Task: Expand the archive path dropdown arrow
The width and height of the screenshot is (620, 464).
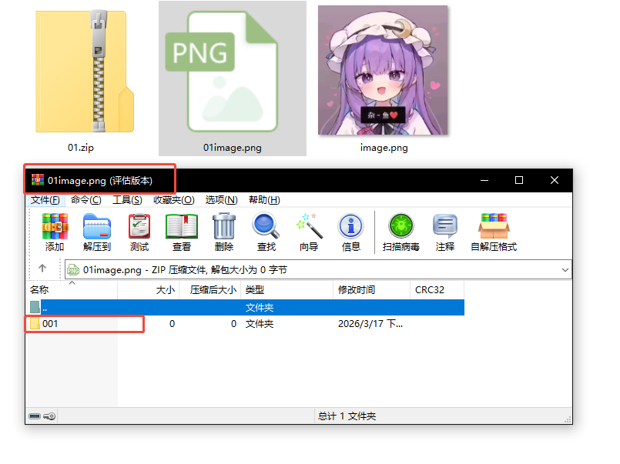Action: (x=565, y=270)
